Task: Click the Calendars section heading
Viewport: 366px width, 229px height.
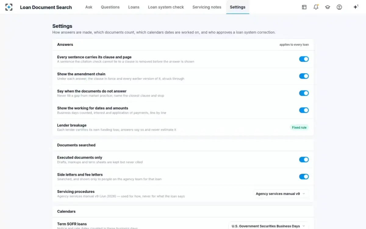Action: (x=66, y=211)
